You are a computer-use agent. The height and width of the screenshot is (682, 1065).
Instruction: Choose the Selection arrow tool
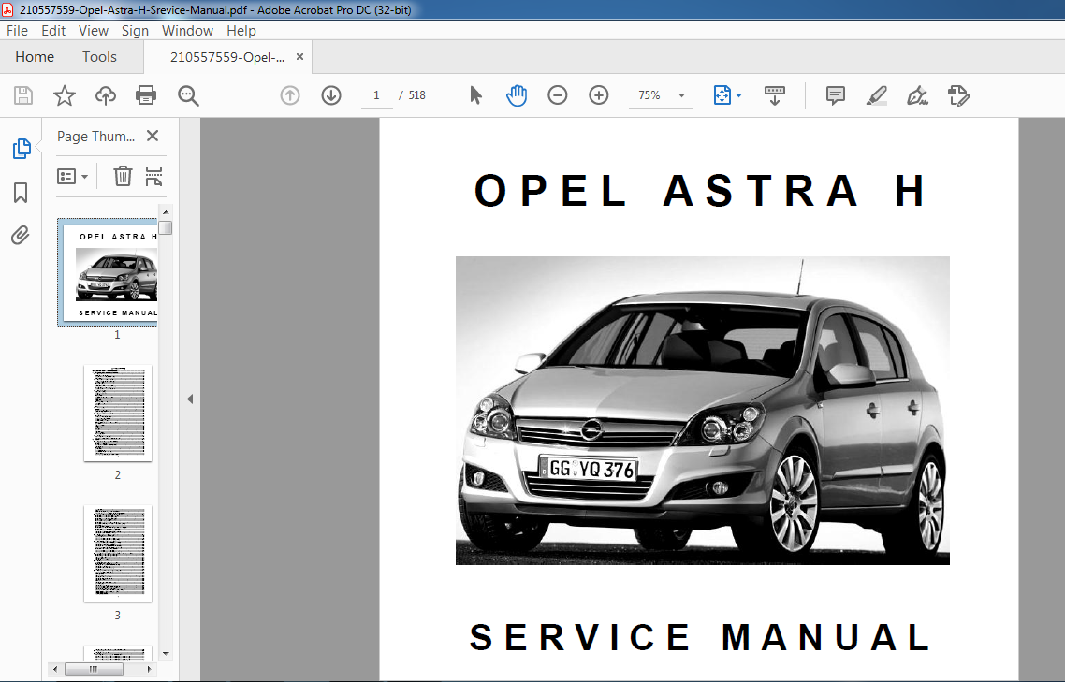pos(475,95)
